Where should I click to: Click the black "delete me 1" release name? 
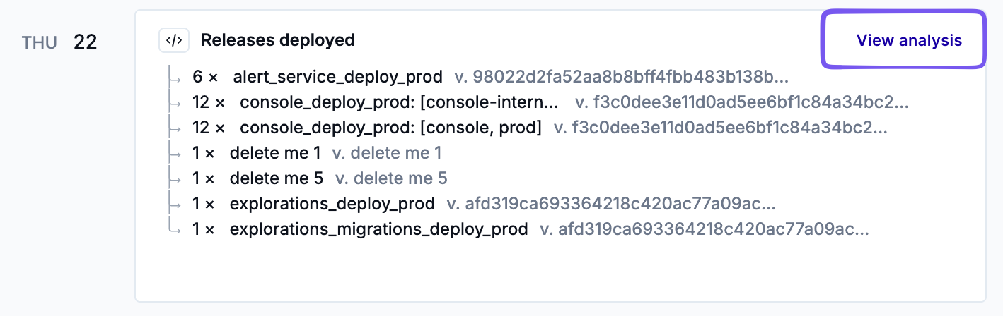[x=275, y=153]
